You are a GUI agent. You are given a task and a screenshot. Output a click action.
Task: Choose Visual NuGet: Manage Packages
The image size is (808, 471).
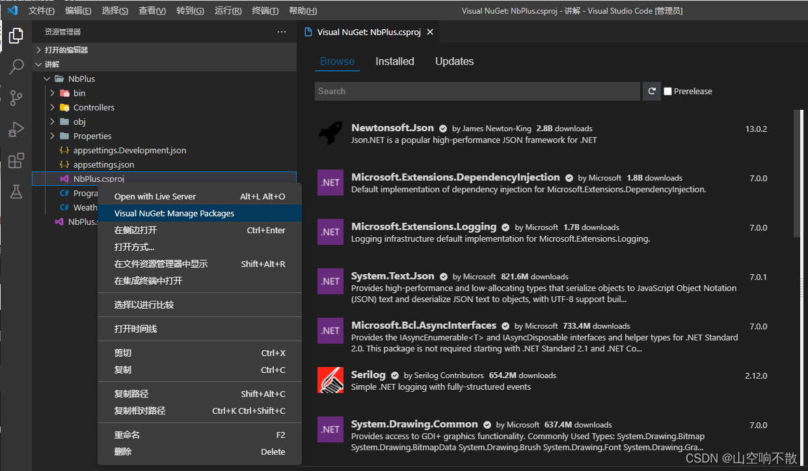tap(200, 213)
